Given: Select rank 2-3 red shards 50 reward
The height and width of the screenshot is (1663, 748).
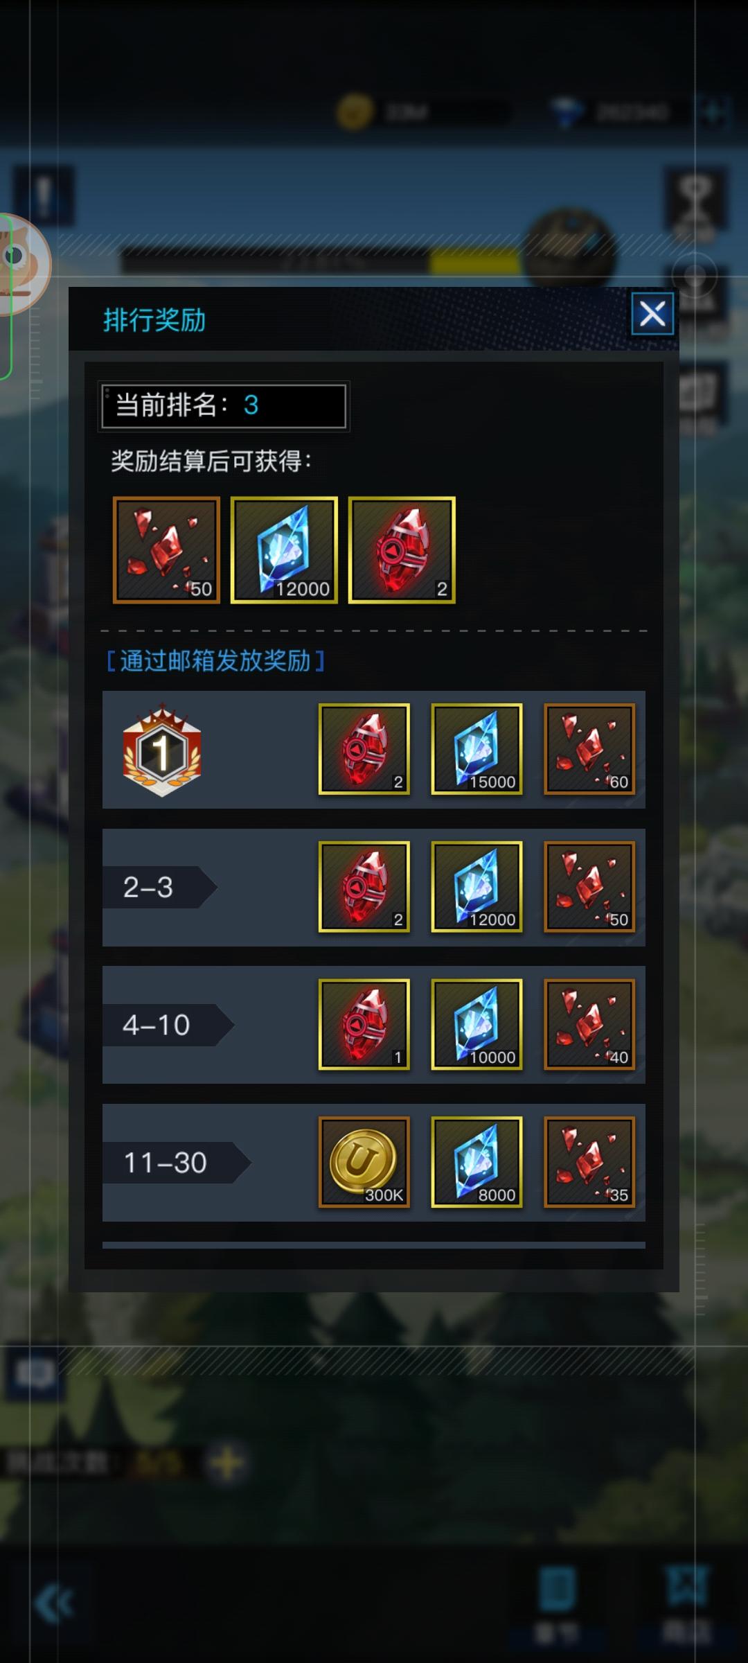Looking at the screenshot, I should [x=589, y=887].
